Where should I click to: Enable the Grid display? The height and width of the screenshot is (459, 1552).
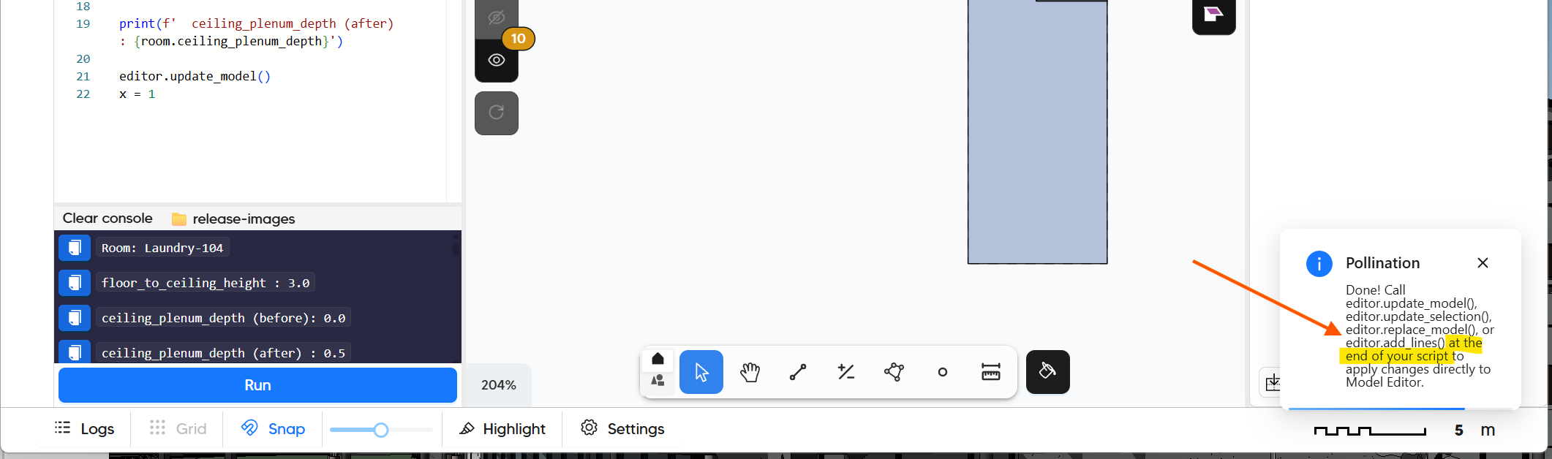[x=178, y=428]
